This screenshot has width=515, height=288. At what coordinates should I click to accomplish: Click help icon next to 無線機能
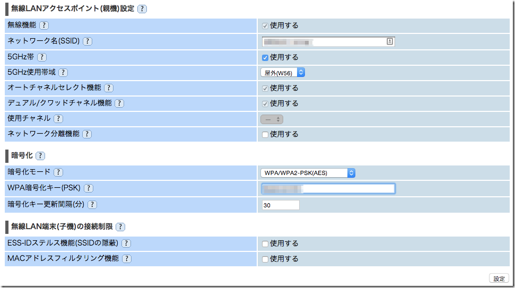(x=44, y=25)
